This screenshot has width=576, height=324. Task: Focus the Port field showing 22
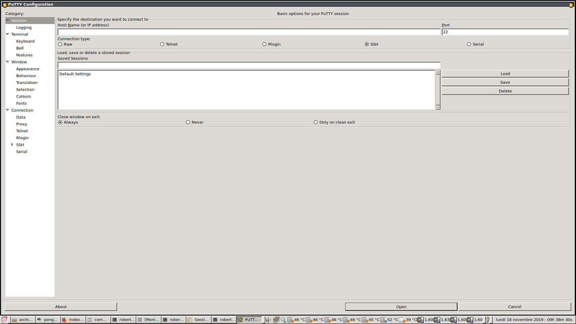click(505, 32)
